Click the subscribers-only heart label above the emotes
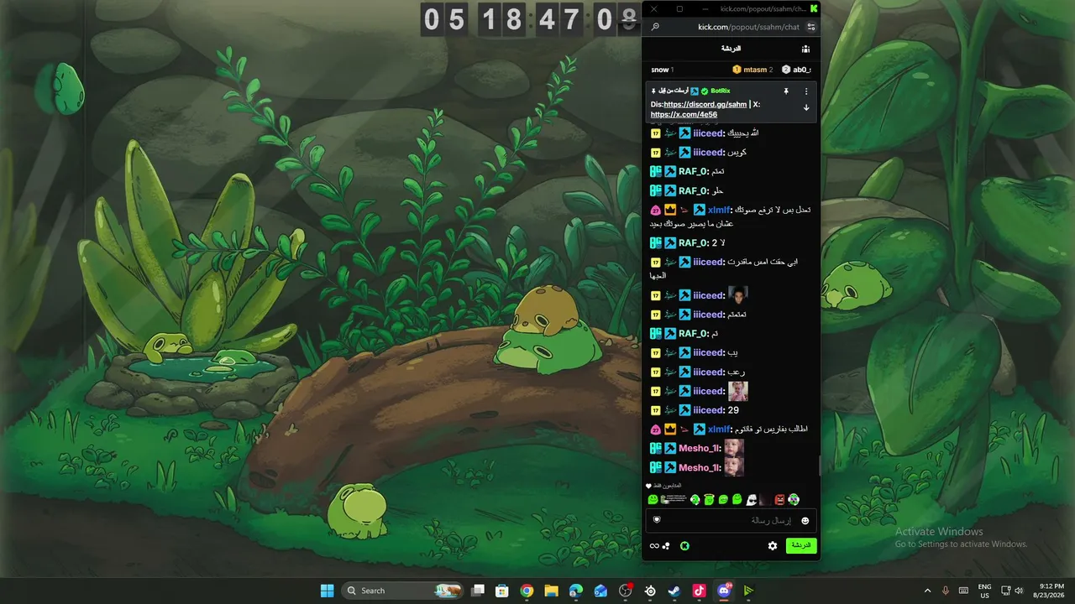Image resolution: width=1075 pixels, height=604 pixels. coord(663,486)
